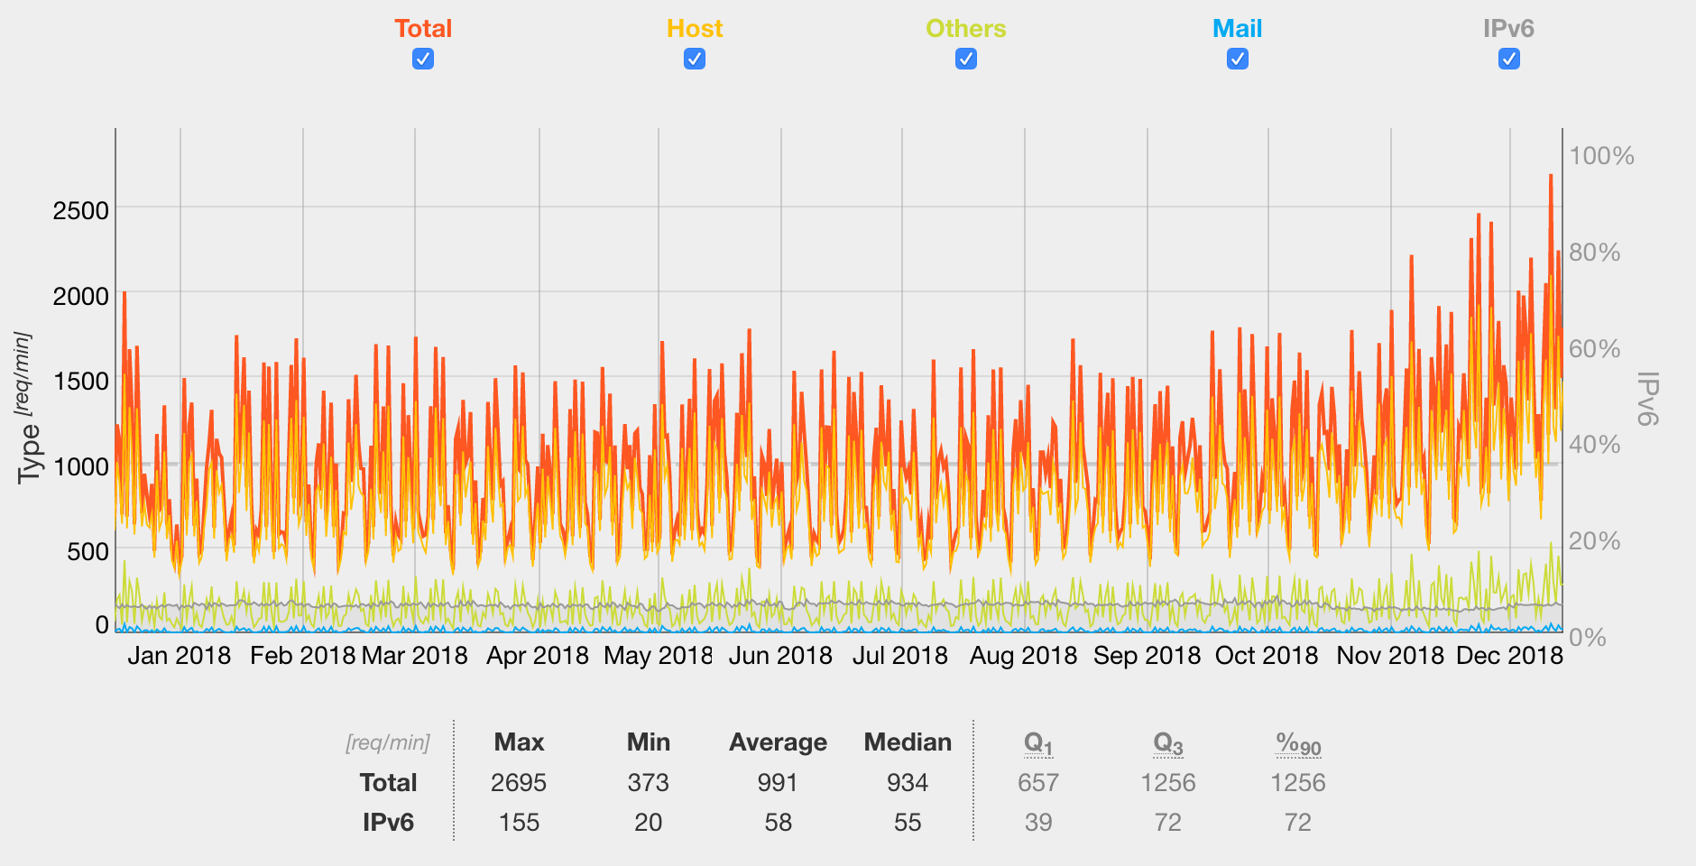Click the Jun 2018 axis label
1696x866 pixels.
click(x=780, y=655)
